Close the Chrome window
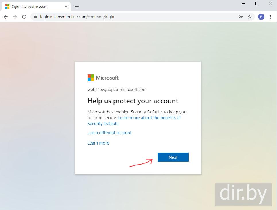Image resolution: width=277 pixels, height=210 pixels. 270,3
